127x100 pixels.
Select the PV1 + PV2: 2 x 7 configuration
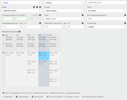55,73
